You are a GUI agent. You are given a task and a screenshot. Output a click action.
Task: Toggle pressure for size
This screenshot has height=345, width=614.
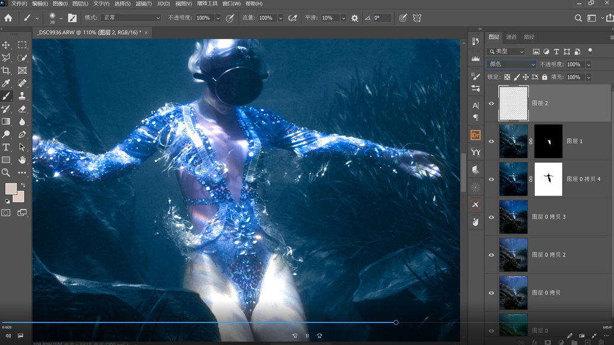coord(403,18)
